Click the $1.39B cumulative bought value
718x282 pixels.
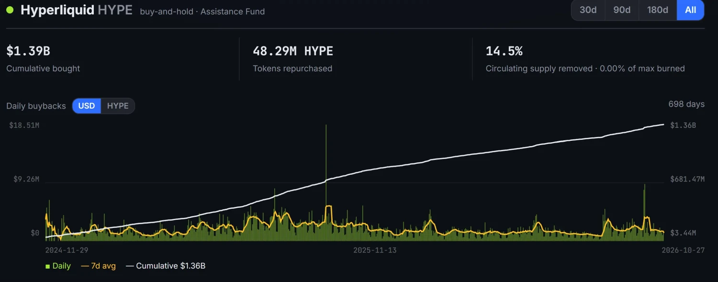pyautogui.click(x=28, y=51)
